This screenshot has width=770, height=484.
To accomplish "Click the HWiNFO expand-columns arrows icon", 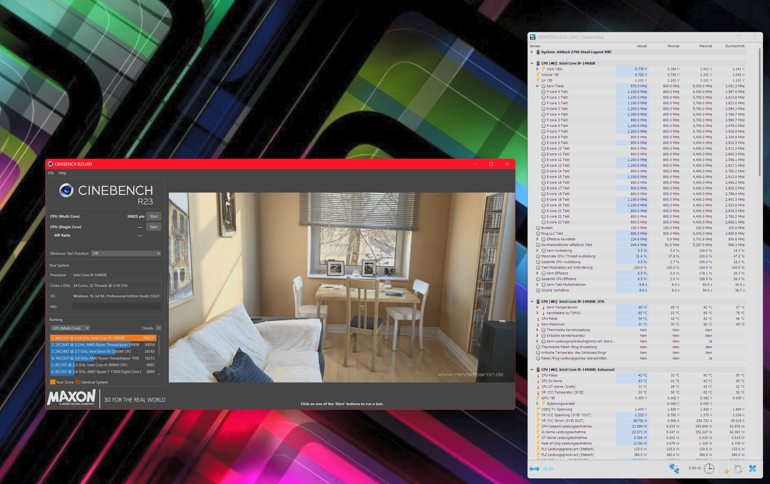I will (x=534, y=469).
